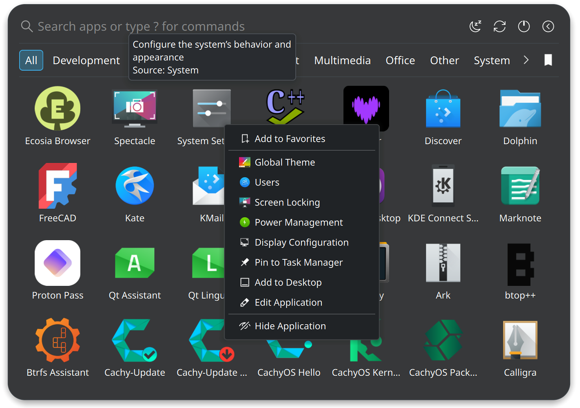Show more categories with the right chevron
Screen dimensions: 580x408
tap(526, 60)
